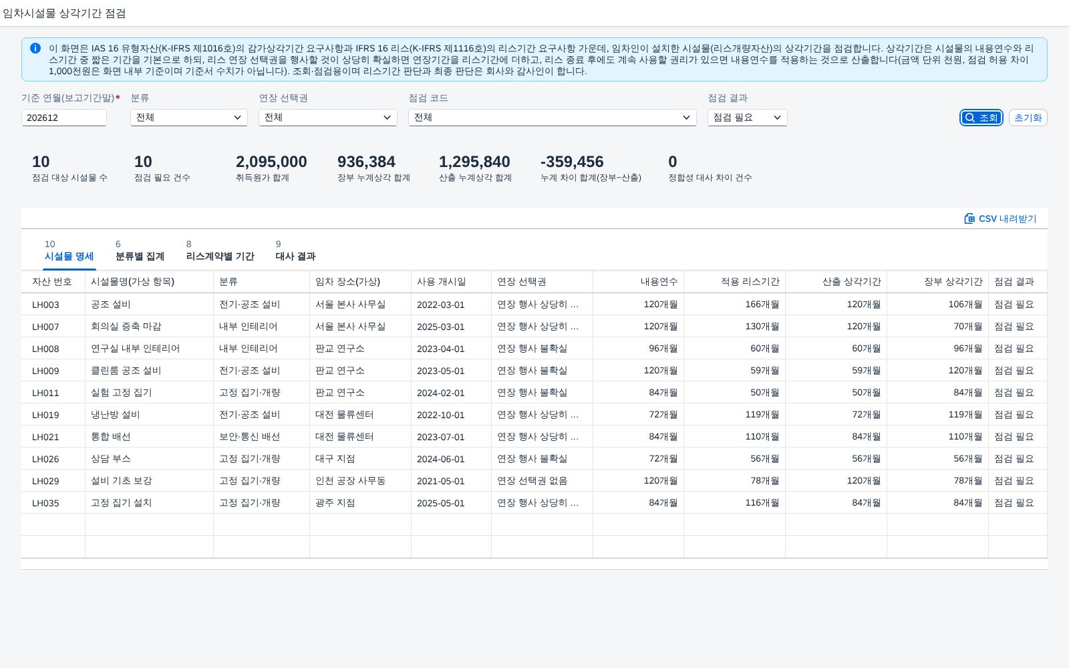This screenshot has width=1069, height=668.
Task: Open the 점검 코드 dropdown
Action: tap(553, 118)
